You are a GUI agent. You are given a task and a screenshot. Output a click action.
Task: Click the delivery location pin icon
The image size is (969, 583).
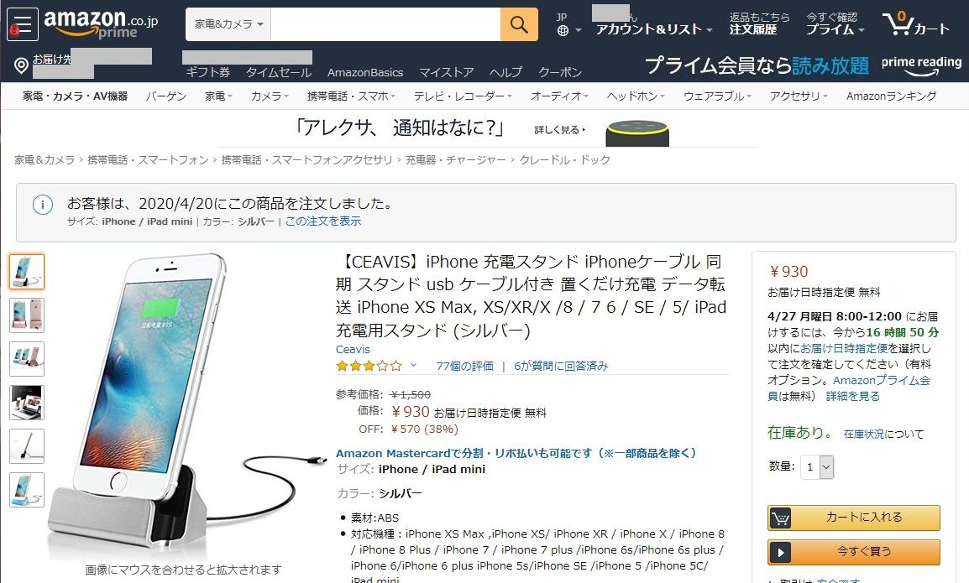point(21,65)
